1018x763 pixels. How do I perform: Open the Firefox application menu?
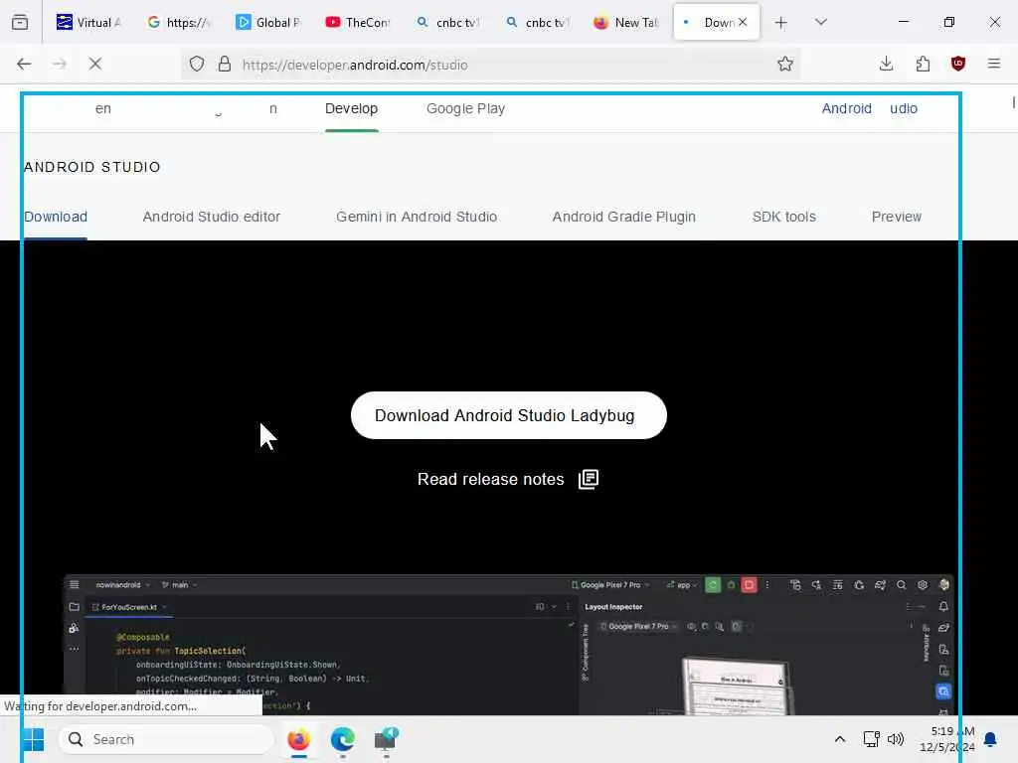tap(994, 64)
